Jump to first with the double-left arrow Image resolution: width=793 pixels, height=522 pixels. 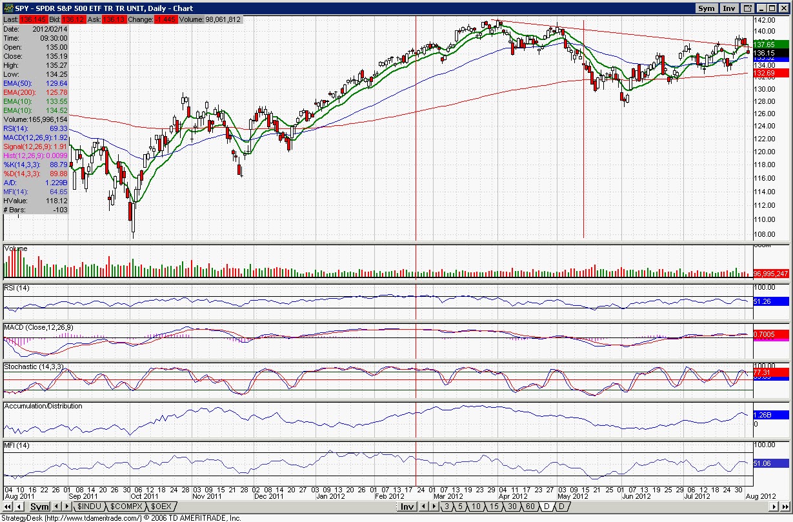point(8,507)
